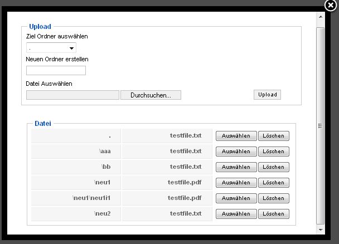
Task: Click the Upload button
Action: (x=267, y=95)
